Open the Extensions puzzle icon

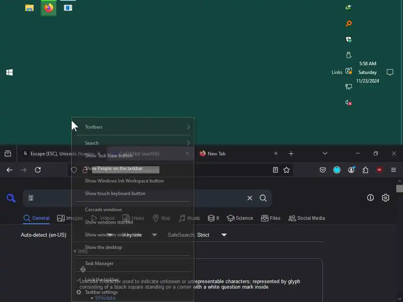[365, 170]
